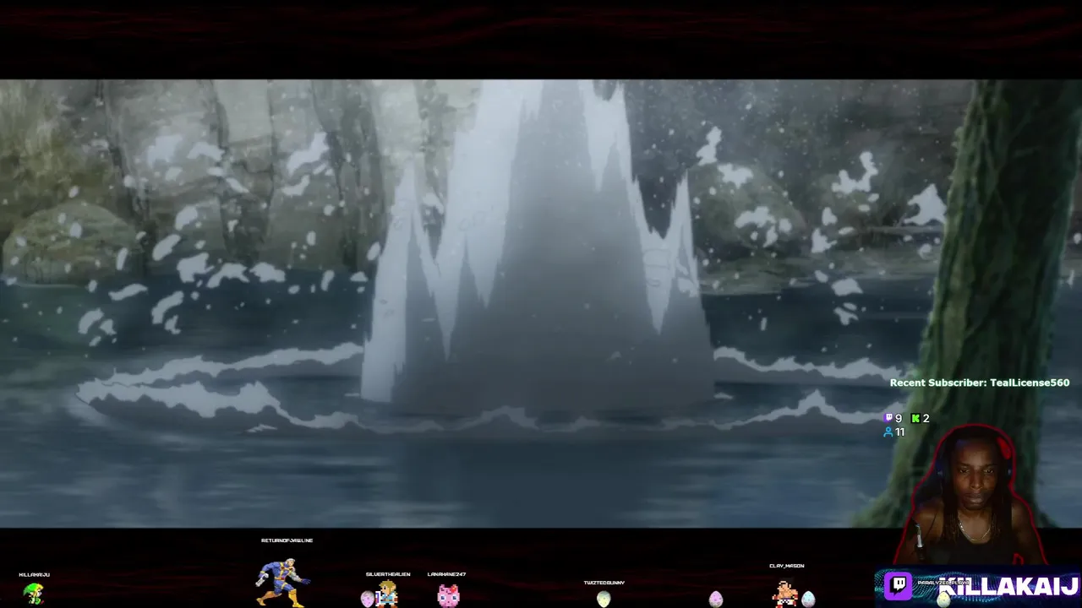
Task: Click the Twitch viewer count icon
Action: tap(888, 418)
